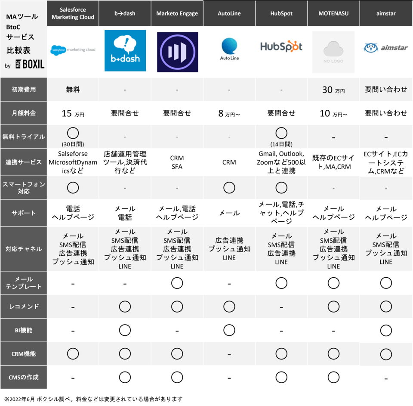Select the Marketo Engage column header
The image size is (413, 406).
[177, 13]
